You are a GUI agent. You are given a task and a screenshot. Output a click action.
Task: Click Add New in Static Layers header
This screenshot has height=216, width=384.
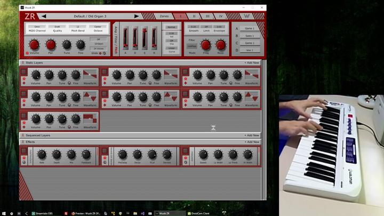pos(252,63)
